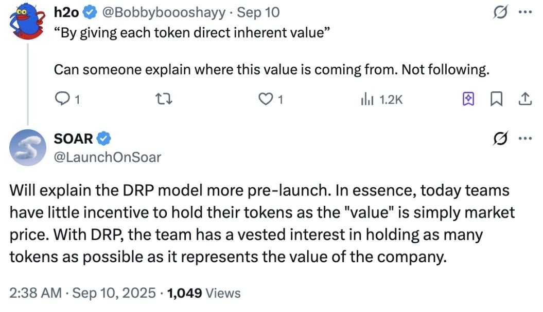Click the @Bobbyboooshayy handle
The width and height of the screenshot is (543, 312).
click(157, 12)
